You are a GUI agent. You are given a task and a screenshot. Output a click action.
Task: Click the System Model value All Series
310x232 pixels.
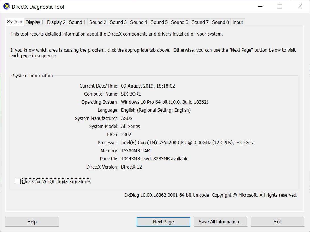tap(130, 127)
